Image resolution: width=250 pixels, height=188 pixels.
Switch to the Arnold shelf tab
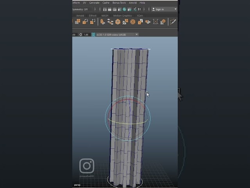tap(80, 16)
